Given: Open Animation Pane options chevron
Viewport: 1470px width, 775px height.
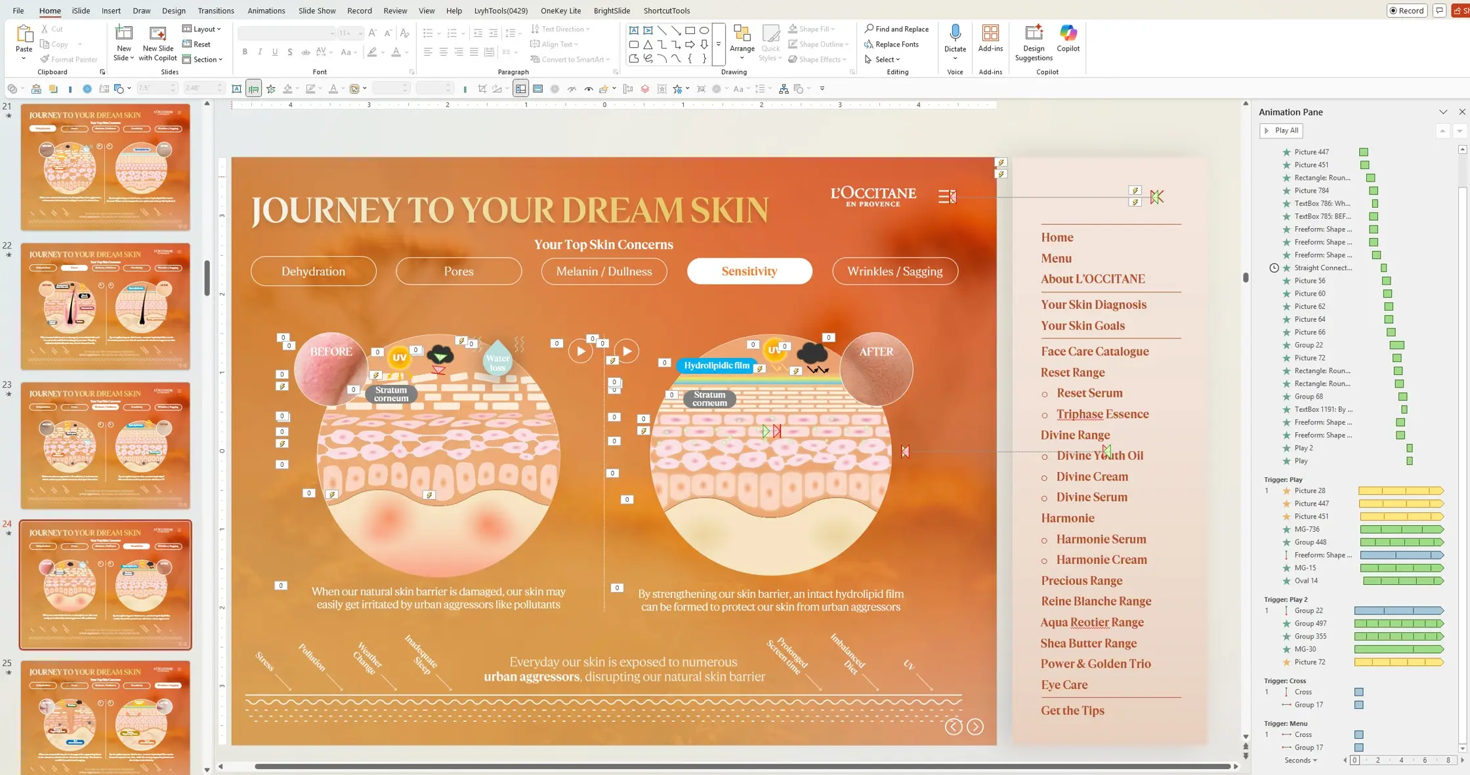Looking at the screenshot, I should [x=1443, y=112].
